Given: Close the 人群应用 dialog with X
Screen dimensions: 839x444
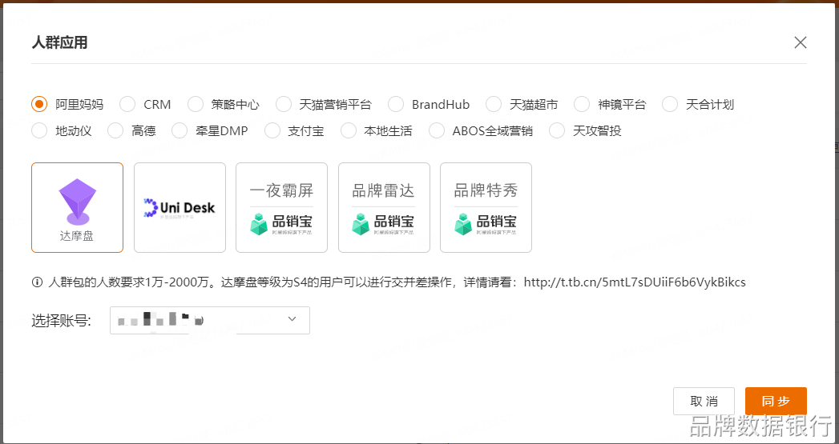Looking at the screenshot, I should pos(801,42).
